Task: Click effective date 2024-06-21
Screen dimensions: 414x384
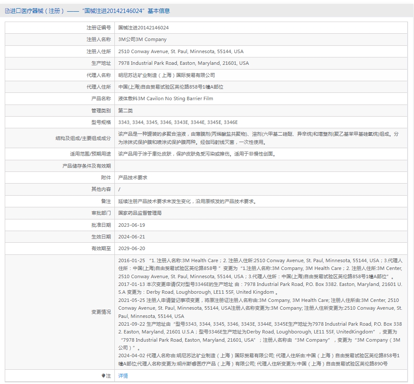Action: click(x=132, y=237)
